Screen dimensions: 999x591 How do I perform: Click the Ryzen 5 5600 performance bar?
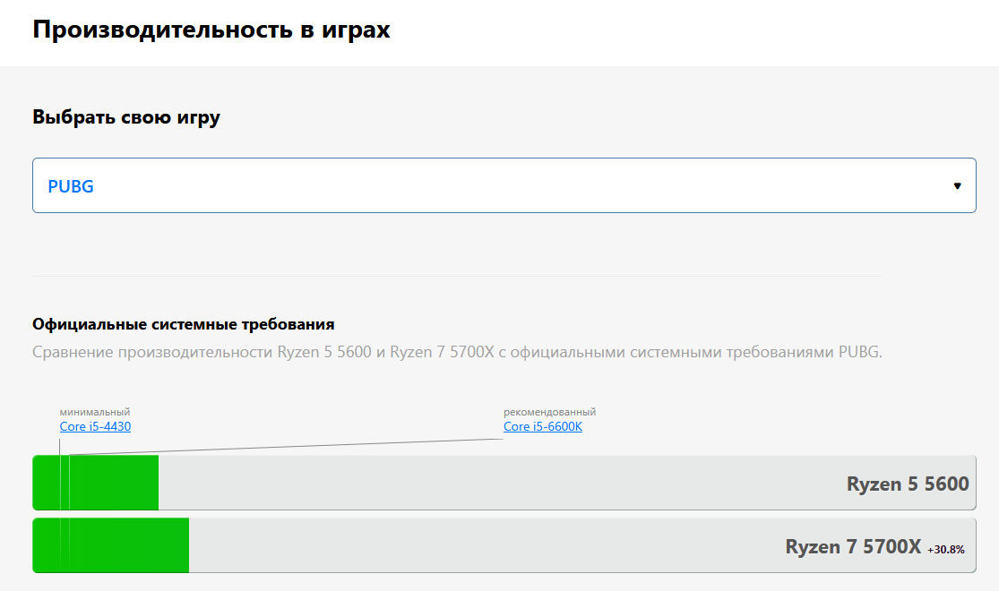pos(504,483)
